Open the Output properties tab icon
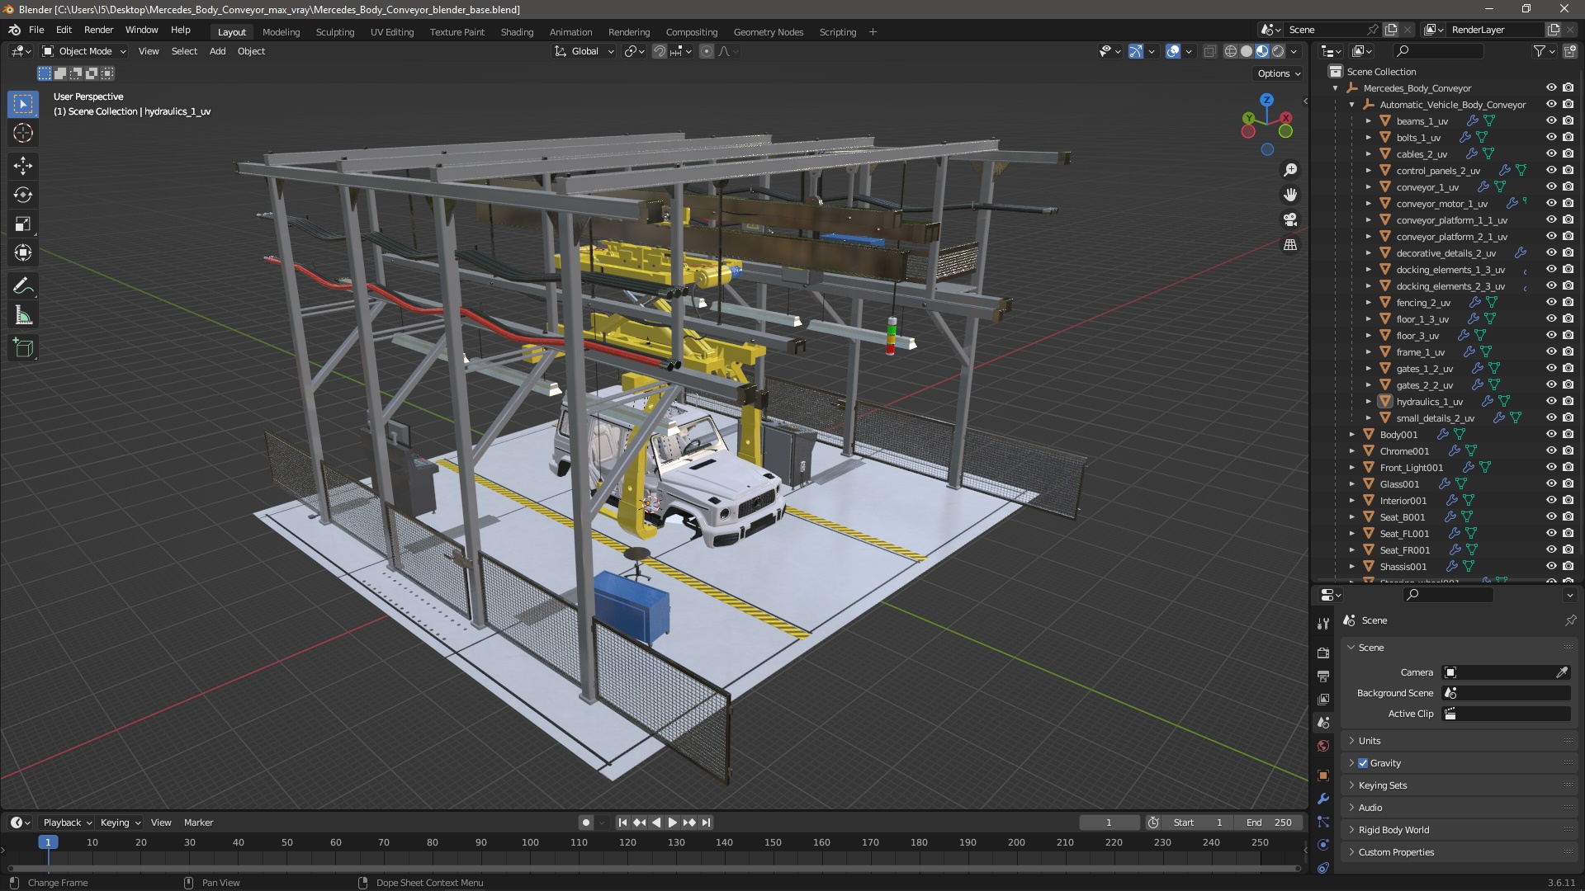The image size is (1585, 891). [1323, 676]
